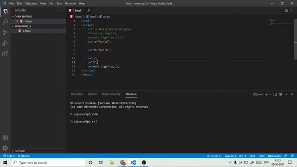
Task: Open Explorer more actions ellipsis
Action: click(61, 10)
